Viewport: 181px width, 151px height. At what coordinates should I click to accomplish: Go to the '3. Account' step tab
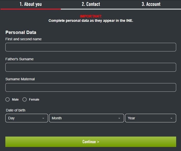[151, 4]
